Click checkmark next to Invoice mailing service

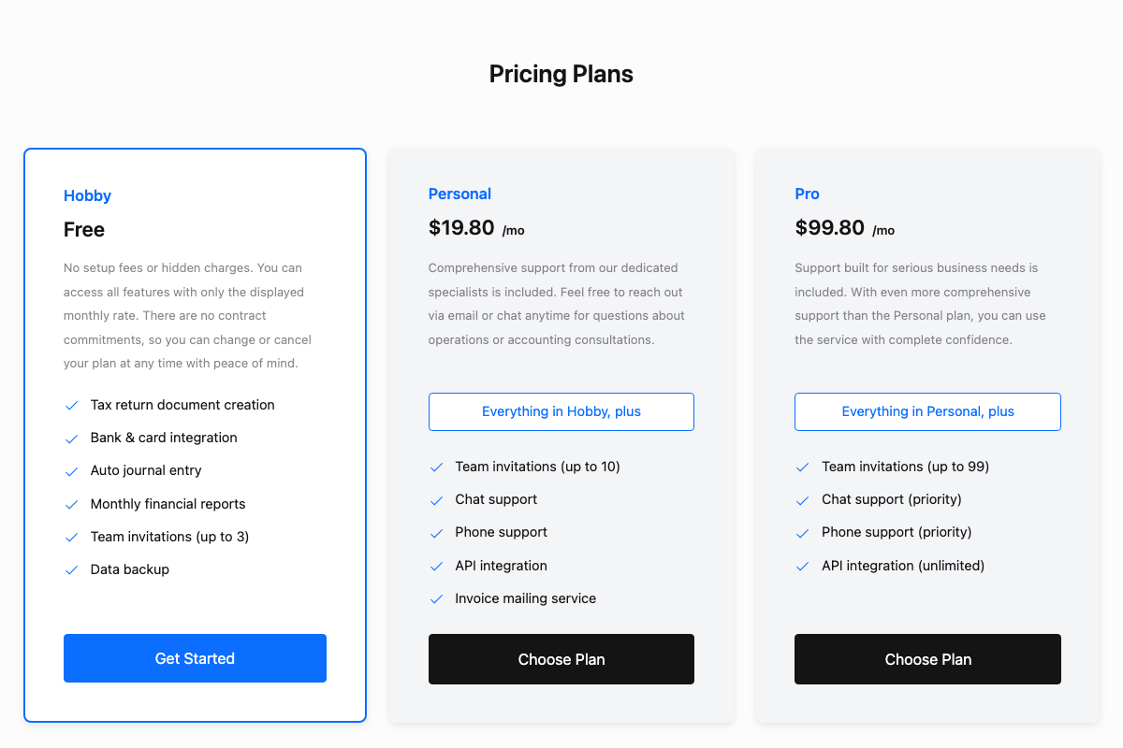436,599
